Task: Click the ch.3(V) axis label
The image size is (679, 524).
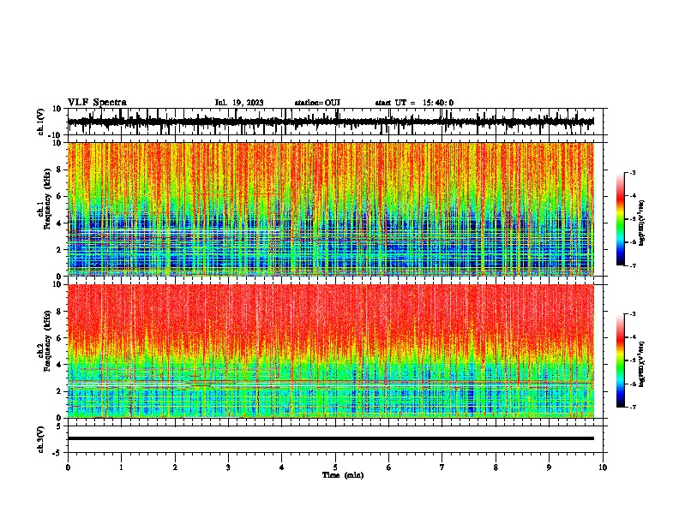Action: 41,439
